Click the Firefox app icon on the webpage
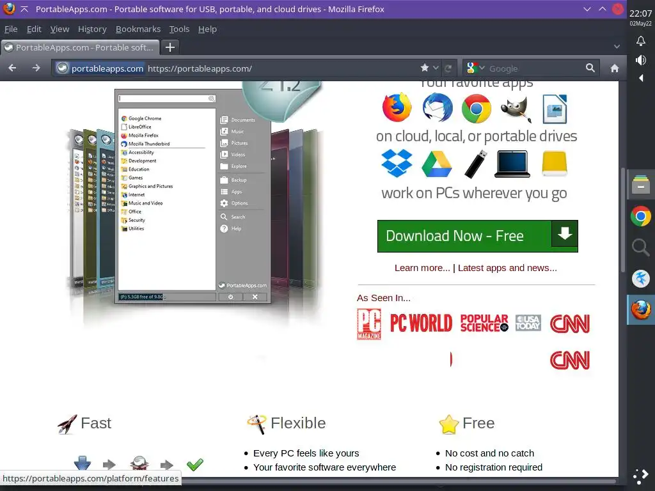Viewport: 655px width, 491px height. pyautogui.click(x=397, y=107)
